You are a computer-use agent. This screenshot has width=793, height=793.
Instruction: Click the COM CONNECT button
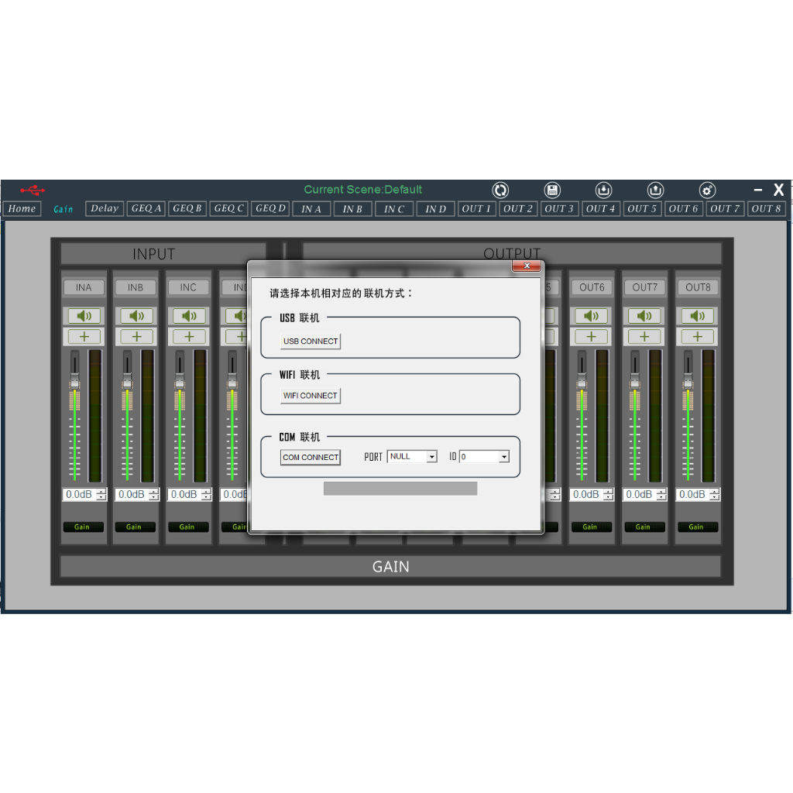pos(311,457)
